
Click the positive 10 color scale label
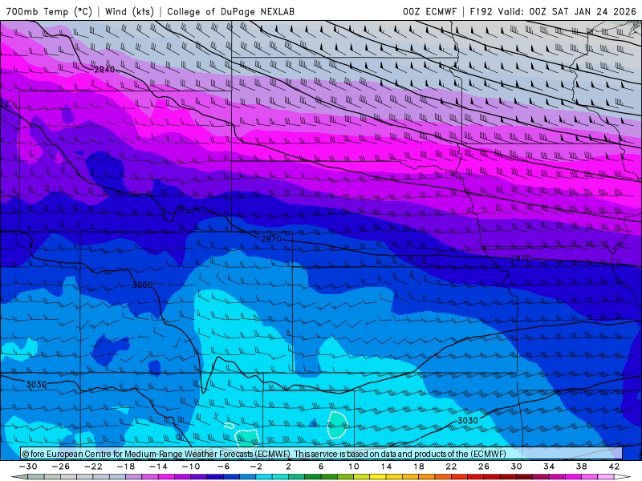tap(354, 467)
